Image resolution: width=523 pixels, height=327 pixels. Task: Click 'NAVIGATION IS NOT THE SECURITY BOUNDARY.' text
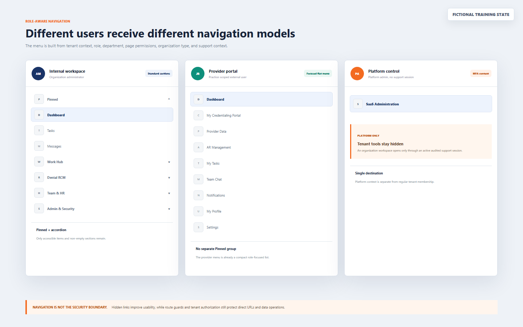click(x=70, y=307)
